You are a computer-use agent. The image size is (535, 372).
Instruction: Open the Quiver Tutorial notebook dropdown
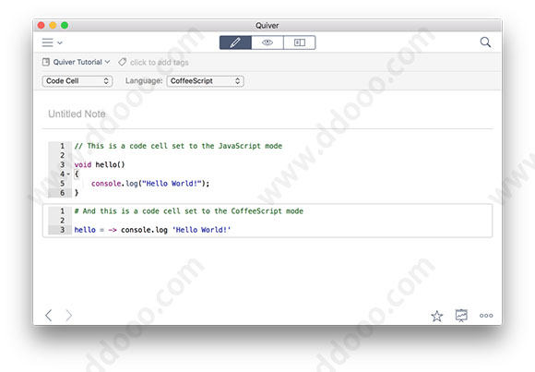(81, 62)
